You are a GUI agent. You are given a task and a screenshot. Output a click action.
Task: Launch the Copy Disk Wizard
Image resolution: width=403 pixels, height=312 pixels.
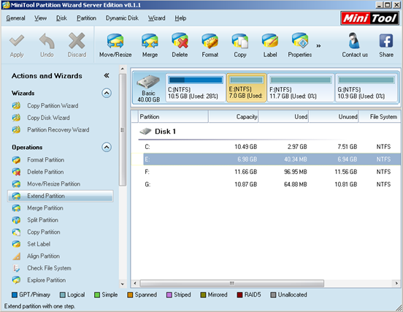pos(48,118)
